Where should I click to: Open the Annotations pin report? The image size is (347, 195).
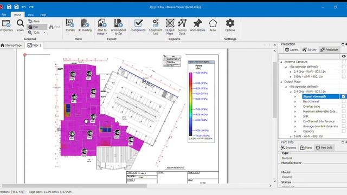click(197, 25)
